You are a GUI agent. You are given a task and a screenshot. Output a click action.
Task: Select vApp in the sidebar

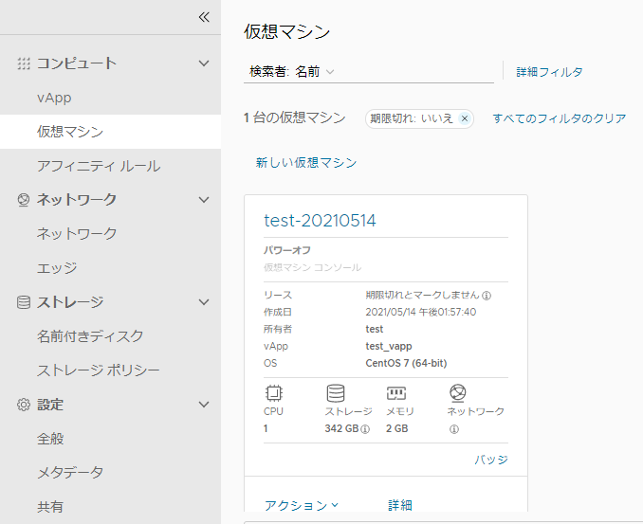[x=54, y=98]
